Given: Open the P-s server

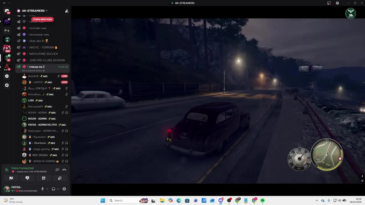Looking at the screenshot, I should [7, 30].
